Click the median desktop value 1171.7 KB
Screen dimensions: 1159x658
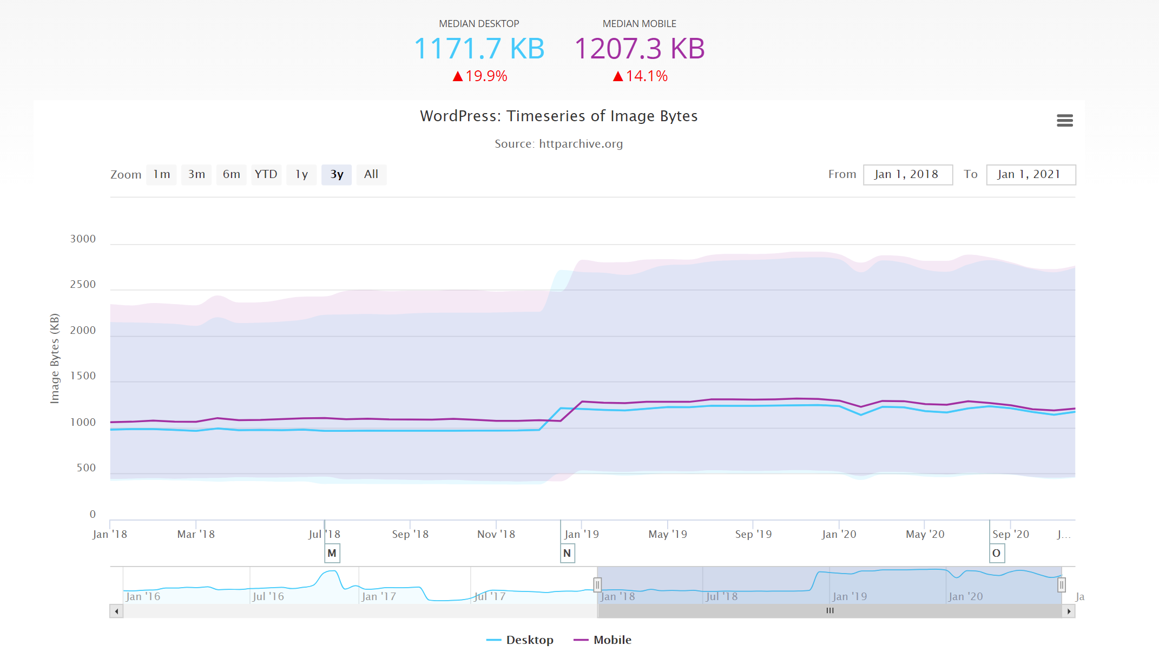479,48
